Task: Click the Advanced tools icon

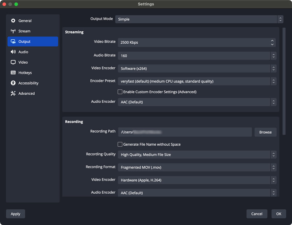Action: click(13, 93)
